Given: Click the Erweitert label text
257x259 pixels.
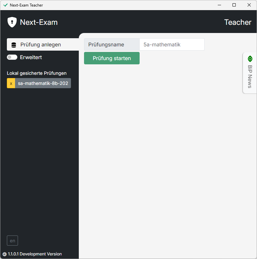Looking at the screenshot, I should (31, 57).
